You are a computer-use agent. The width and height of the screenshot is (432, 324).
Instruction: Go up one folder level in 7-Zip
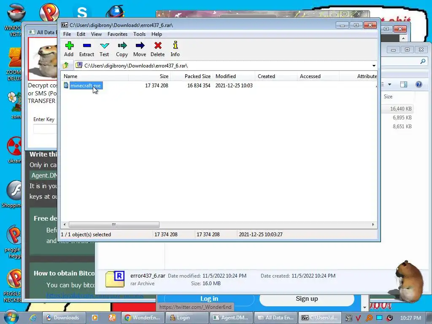pyautogui.click(x=66, y=65)
